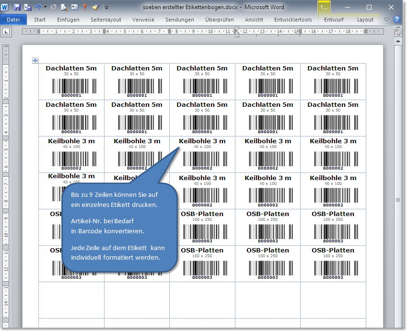Click the tab stop selector left of ruler

pyautogui.click(x=6, y=32)
